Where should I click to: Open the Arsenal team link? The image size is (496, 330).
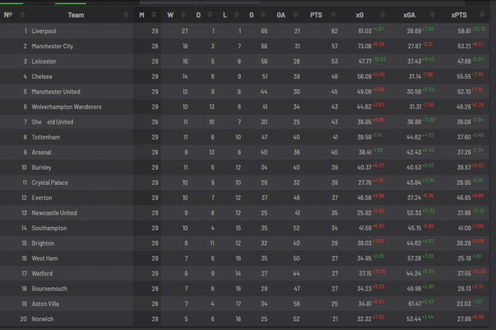coord(42,152)
